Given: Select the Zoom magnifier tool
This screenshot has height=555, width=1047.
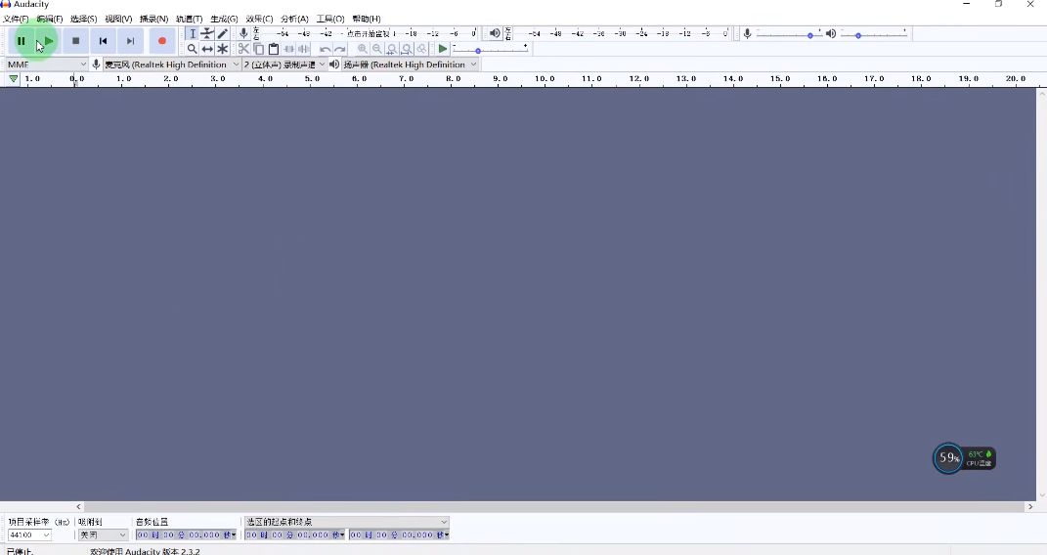Looking at the screenshot, I should coord(193,49).
